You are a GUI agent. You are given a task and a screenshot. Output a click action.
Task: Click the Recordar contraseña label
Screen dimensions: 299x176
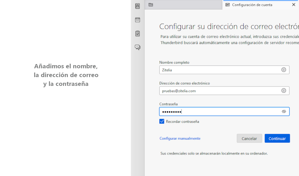pyautogui.click(x=183, y=121)
